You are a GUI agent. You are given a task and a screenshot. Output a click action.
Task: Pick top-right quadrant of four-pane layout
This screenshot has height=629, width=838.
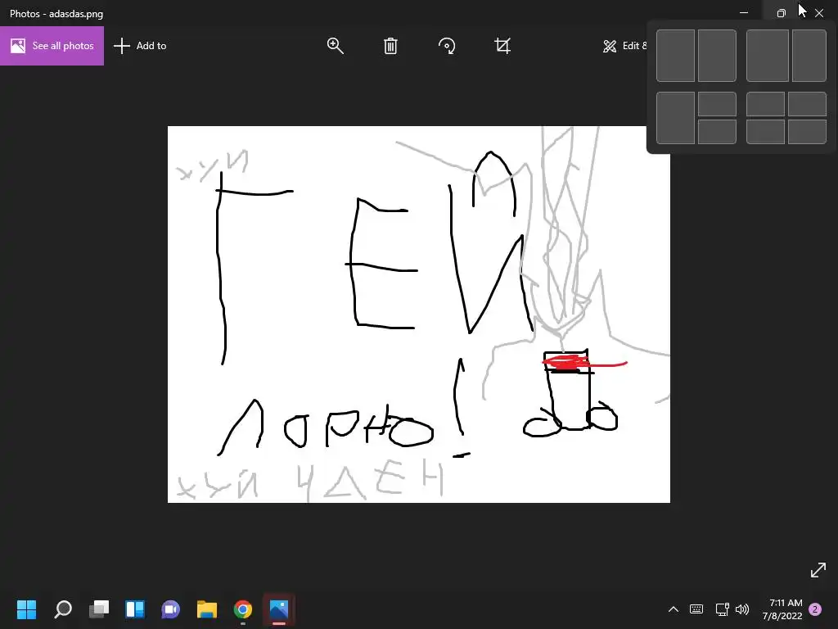807,104
